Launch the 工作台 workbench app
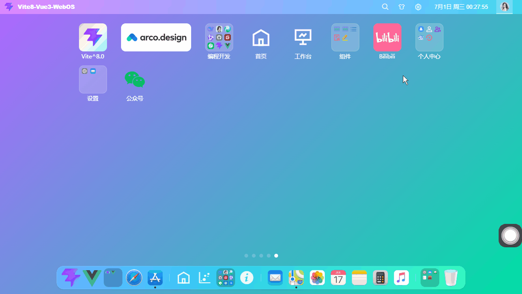 click(303, 37)
